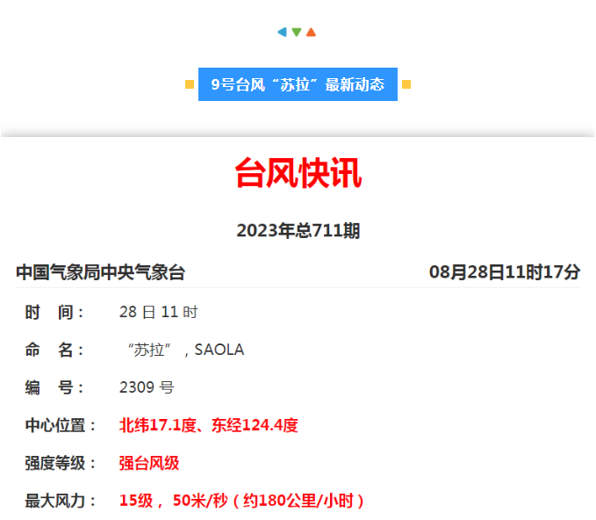
Task: Select the typhoon number 2309 号
Action: pyautogui.click(x=147, y=387)
